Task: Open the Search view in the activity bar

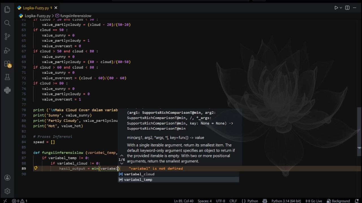Action: 7,23
